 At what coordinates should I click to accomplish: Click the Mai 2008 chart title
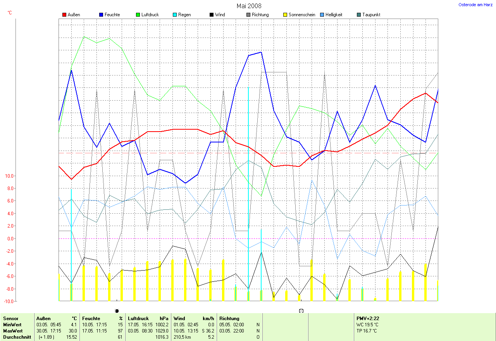[x=249, y=6]
